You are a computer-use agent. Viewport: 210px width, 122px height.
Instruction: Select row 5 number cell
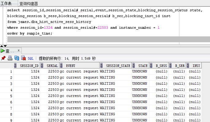pyautogui.click(x=7, y=96)
